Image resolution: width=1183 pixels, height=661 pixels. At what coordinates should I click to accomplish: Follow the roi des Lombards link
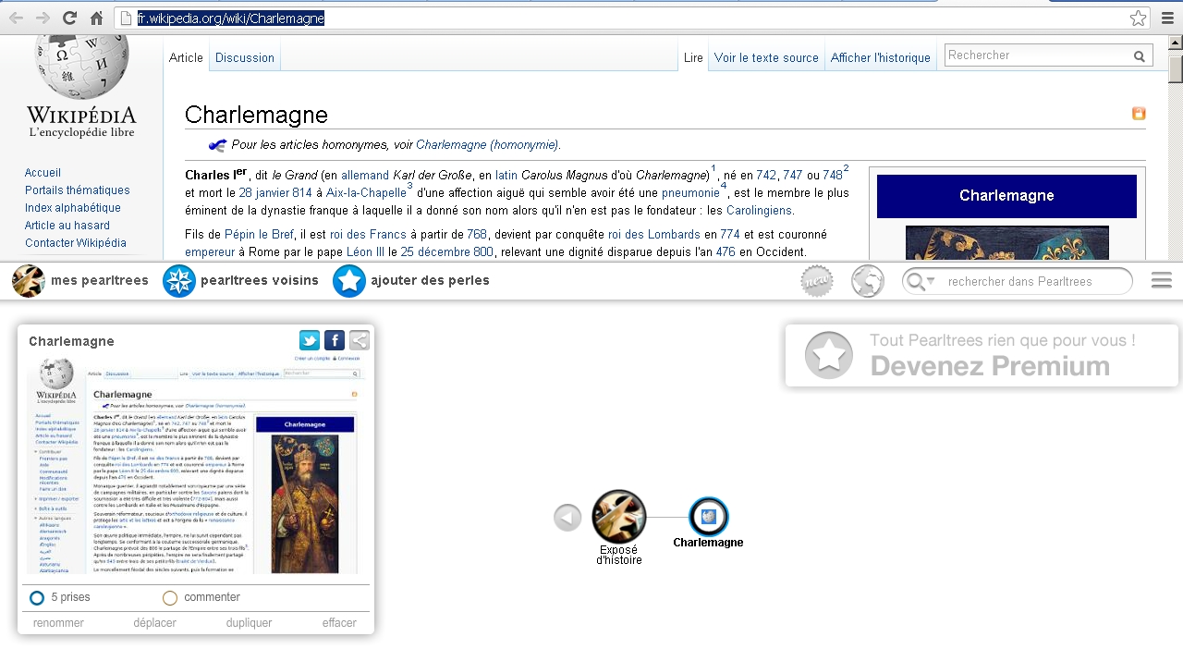[654, 235]
